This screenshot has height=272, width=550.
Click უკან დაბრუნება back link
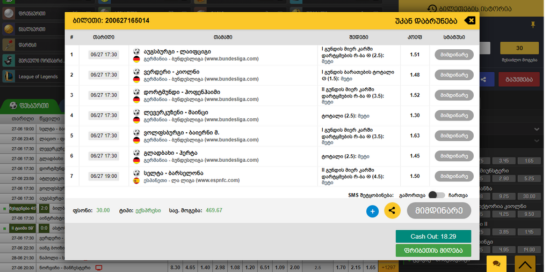pos(426,21)
